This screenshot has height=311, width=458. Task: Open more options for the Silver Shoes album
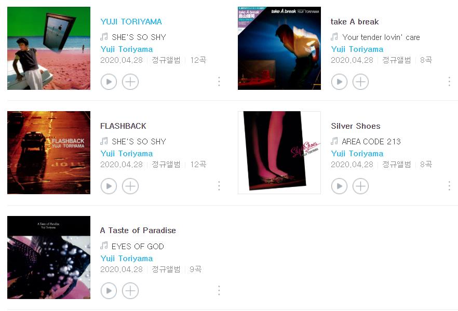coord(449,186)
